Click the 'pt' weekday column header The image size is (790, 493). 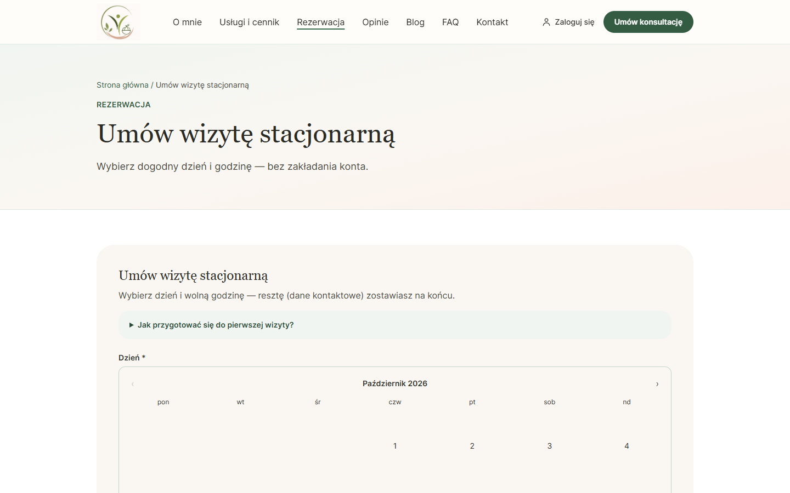click(472, 402)
